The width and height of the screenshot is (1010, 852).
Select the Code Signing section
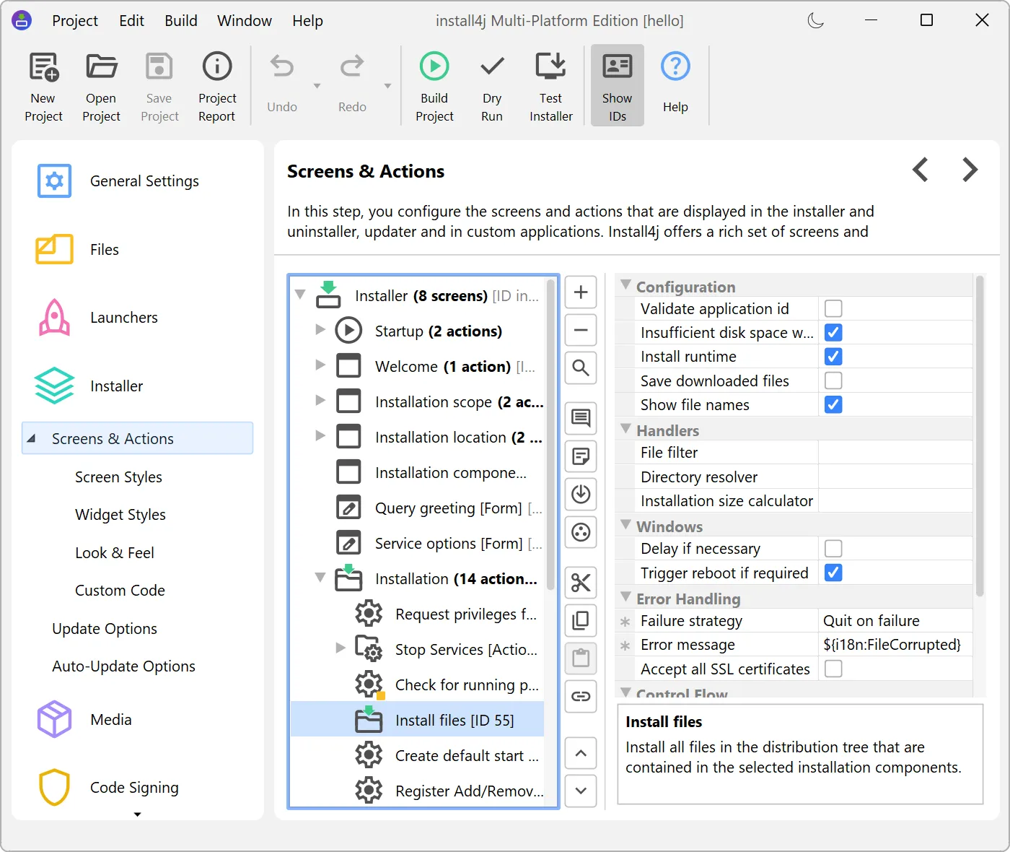coord(133,787)
